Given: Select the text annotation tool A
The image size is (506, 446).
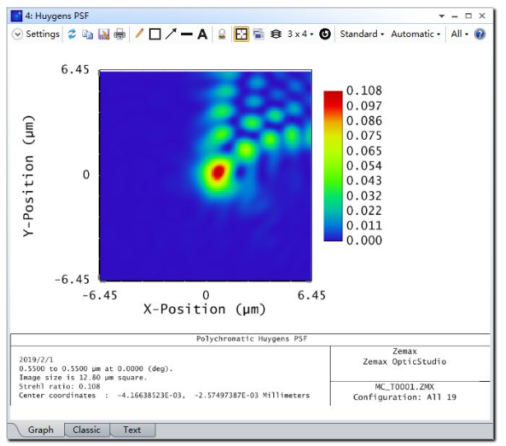Looking at the screenshot, I should [x=202, y=35].
